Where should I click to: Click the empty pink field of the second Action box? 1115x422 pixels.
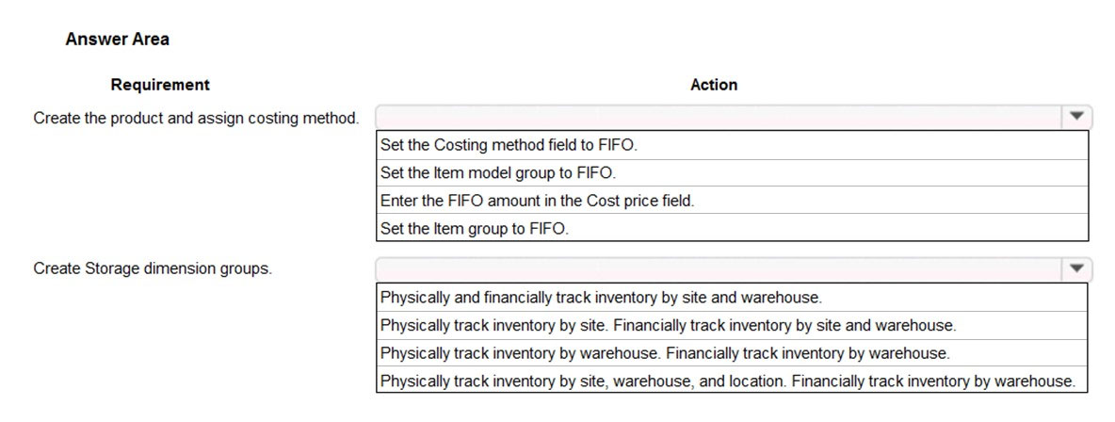(x=719, y=269)
